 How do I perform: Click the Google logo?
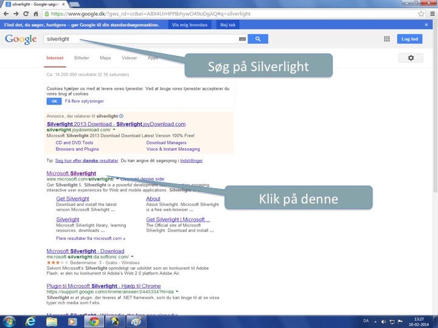click(x=21, y=39)
